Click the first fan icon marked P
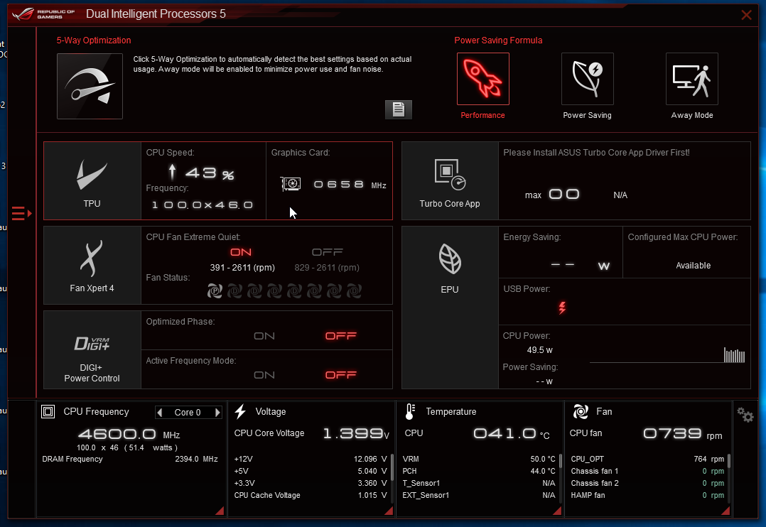This screenshot has width=766, height=527. point(215,291)
